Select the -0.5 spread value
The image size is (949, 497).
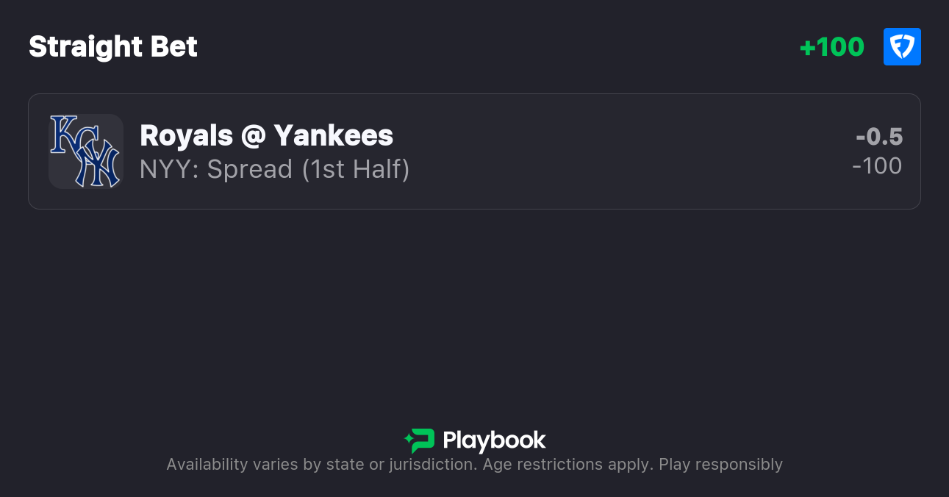pyautogui.click(x=879, y=137)
